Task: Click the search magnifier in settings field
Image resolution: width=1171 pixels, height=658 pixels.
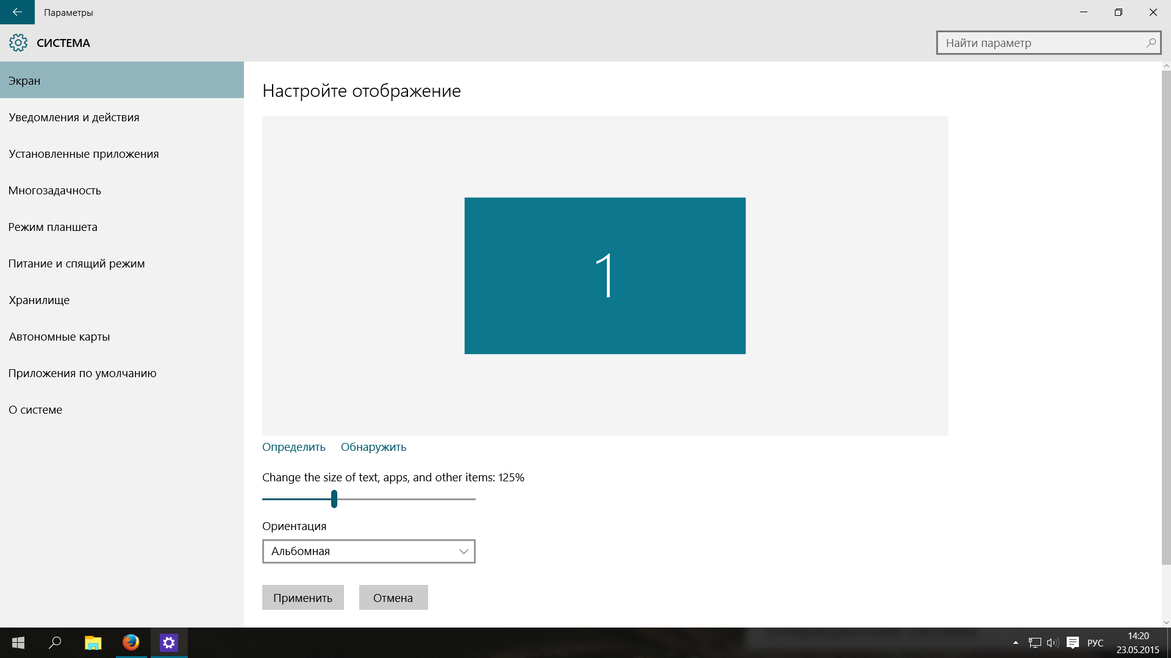Action: tap(1151, 43)
